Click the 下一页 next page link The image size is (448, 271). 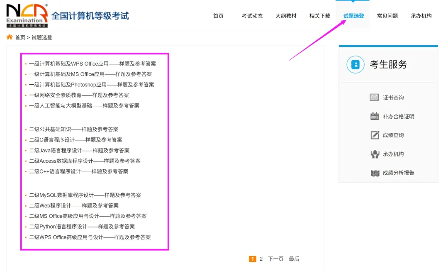[276, 259]
